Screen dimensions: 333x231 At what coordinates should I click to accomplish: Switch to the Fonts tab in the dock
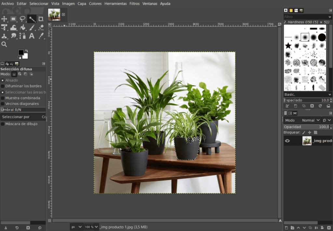(x=296, y=10)
